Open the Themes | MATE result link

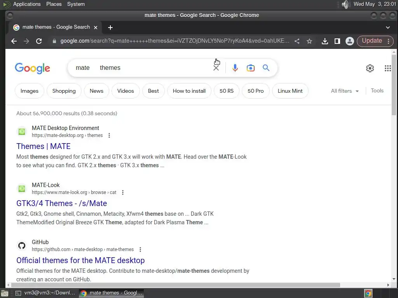(44, 146)
